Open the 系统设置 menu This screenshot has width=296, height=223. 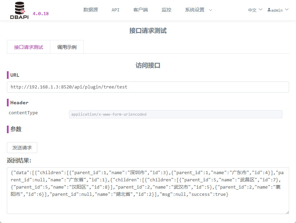(x=195, y=10)
